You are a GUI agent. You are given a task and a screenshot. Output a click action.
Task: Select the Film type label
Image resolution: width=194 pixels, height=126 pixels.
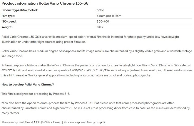coord(8,16)
